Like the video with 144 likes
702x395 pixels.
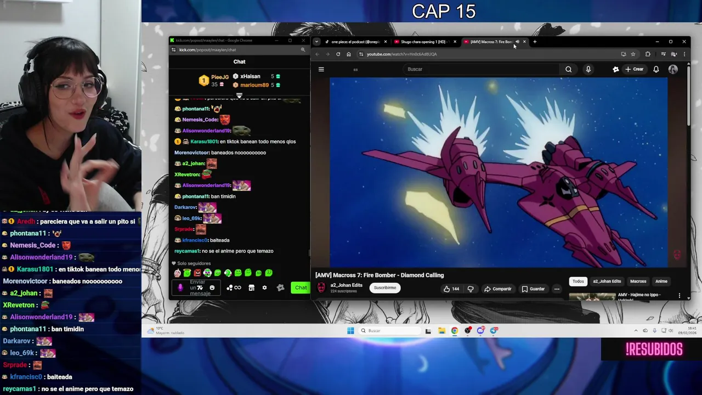point(451,289)
